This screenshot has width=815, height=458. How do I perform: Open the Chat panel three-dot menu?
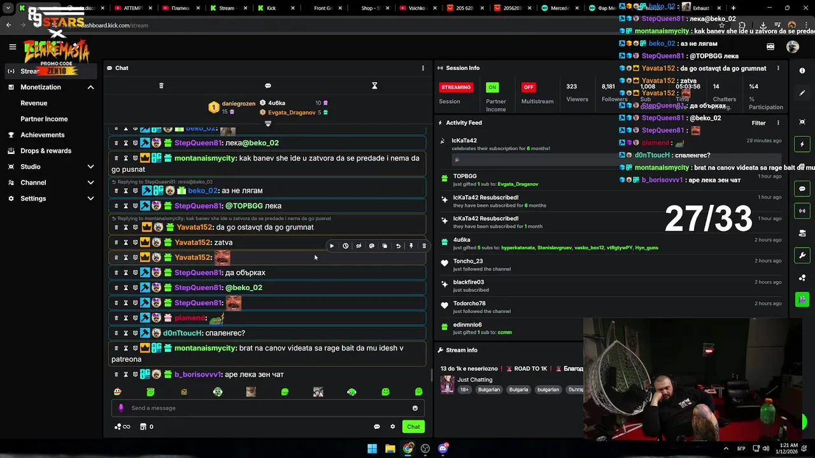pyautogui.click(x=423, y=68)
